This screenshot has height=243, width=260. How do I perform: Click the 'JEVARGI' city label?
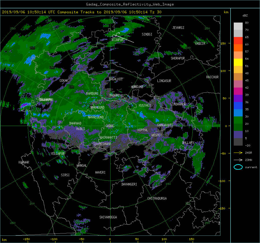(x=178, y=28)
